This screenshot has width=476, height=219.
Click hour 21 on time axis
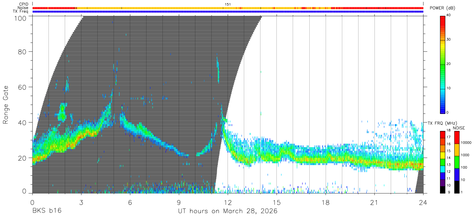tap(374, 202)
